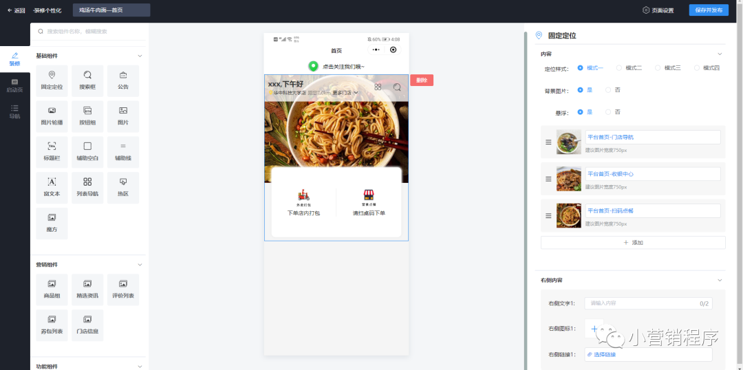The image size is (743, 370).
Task: Collapse the 功能组件 section
Action: point(140,366)
